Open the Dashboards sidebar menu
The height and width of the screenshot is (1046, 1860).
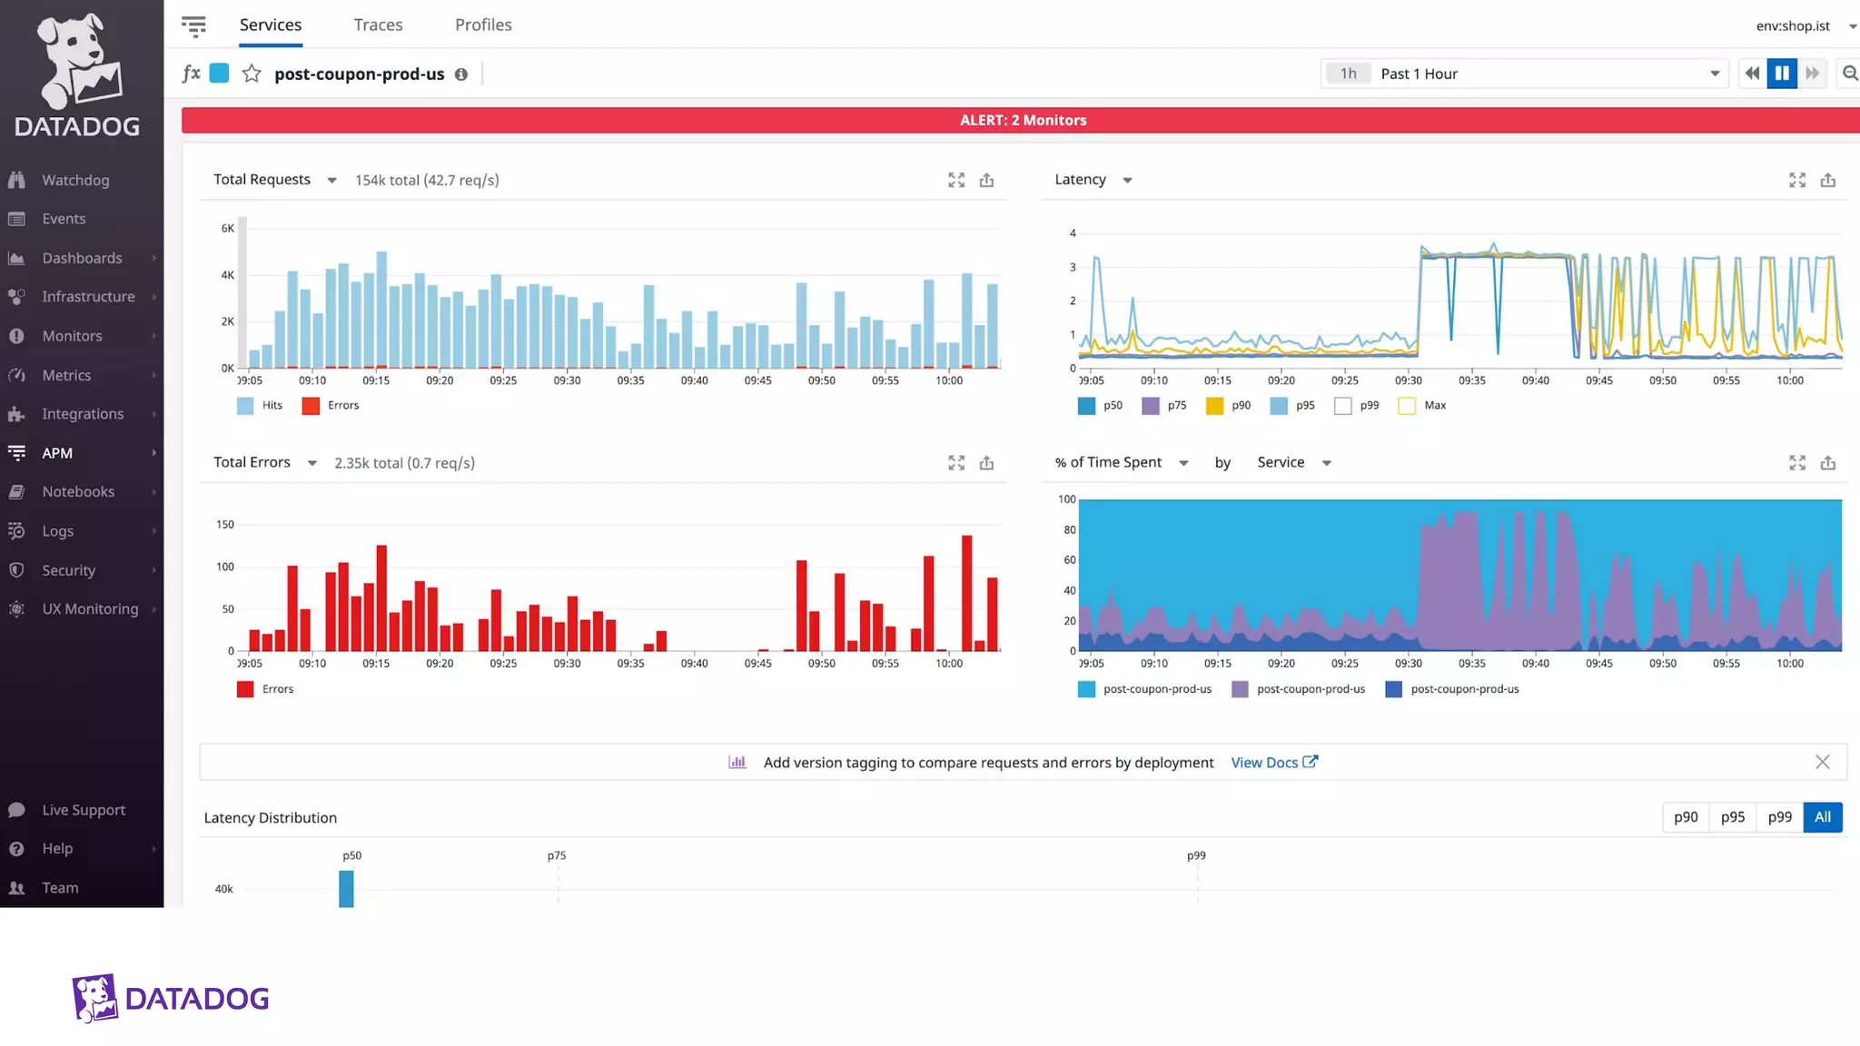[x=82, y=258]
